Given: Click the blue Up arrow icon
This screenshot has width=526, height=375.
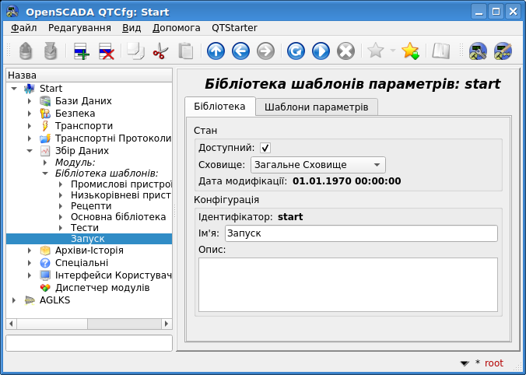Looking at the screenshot, I should (216, 51).
